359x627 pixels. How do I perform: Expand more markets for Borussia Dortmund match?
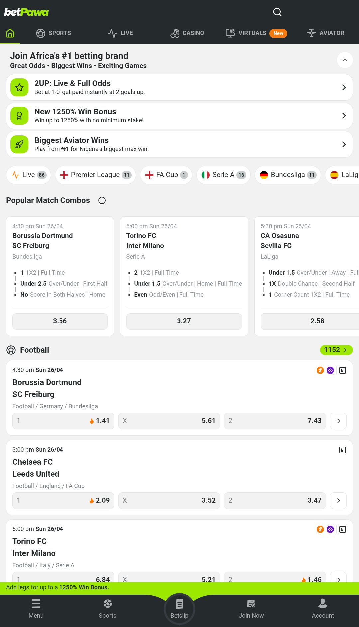338,421
